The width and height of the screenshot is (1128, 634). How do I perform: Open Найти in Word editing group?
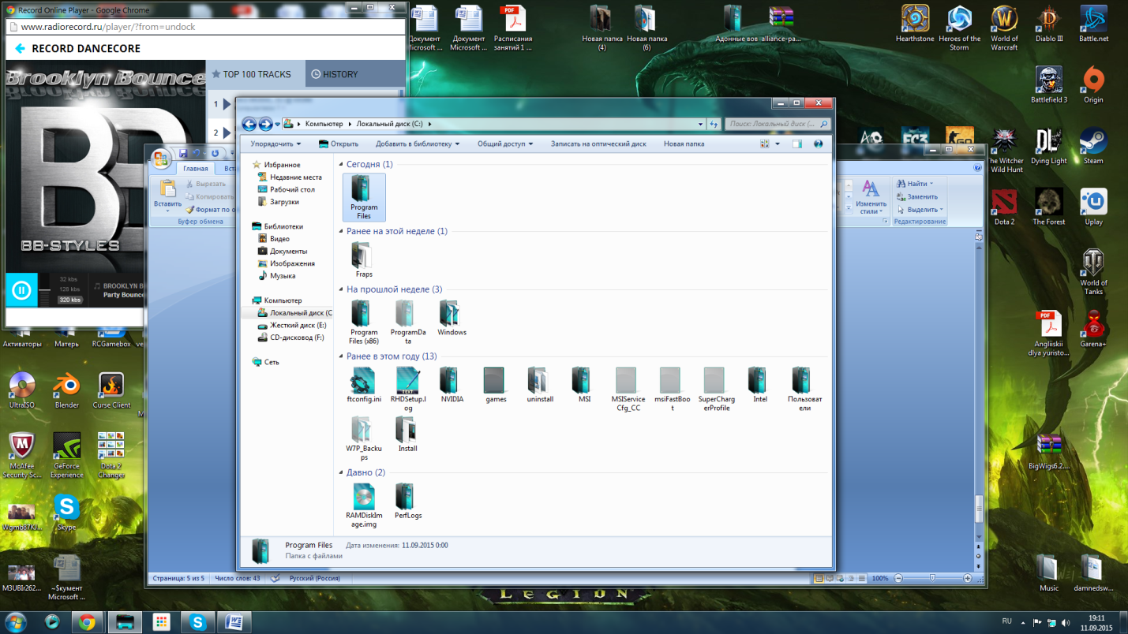(916, 184)
